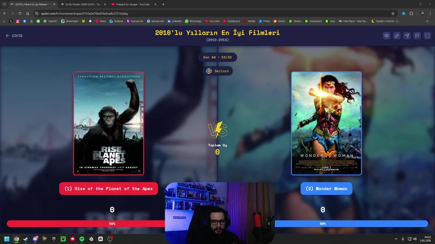Open the Hunter x Hunter bookmark
This screenshot has height=244, width=435.
pyautogui.click(x=385, y=21)
